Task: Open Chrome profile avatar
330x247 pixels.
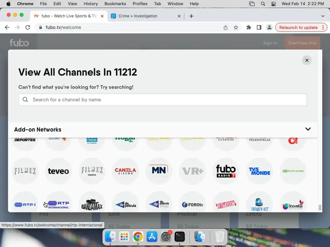Action: pyautogui.click(x=269, y=28)
